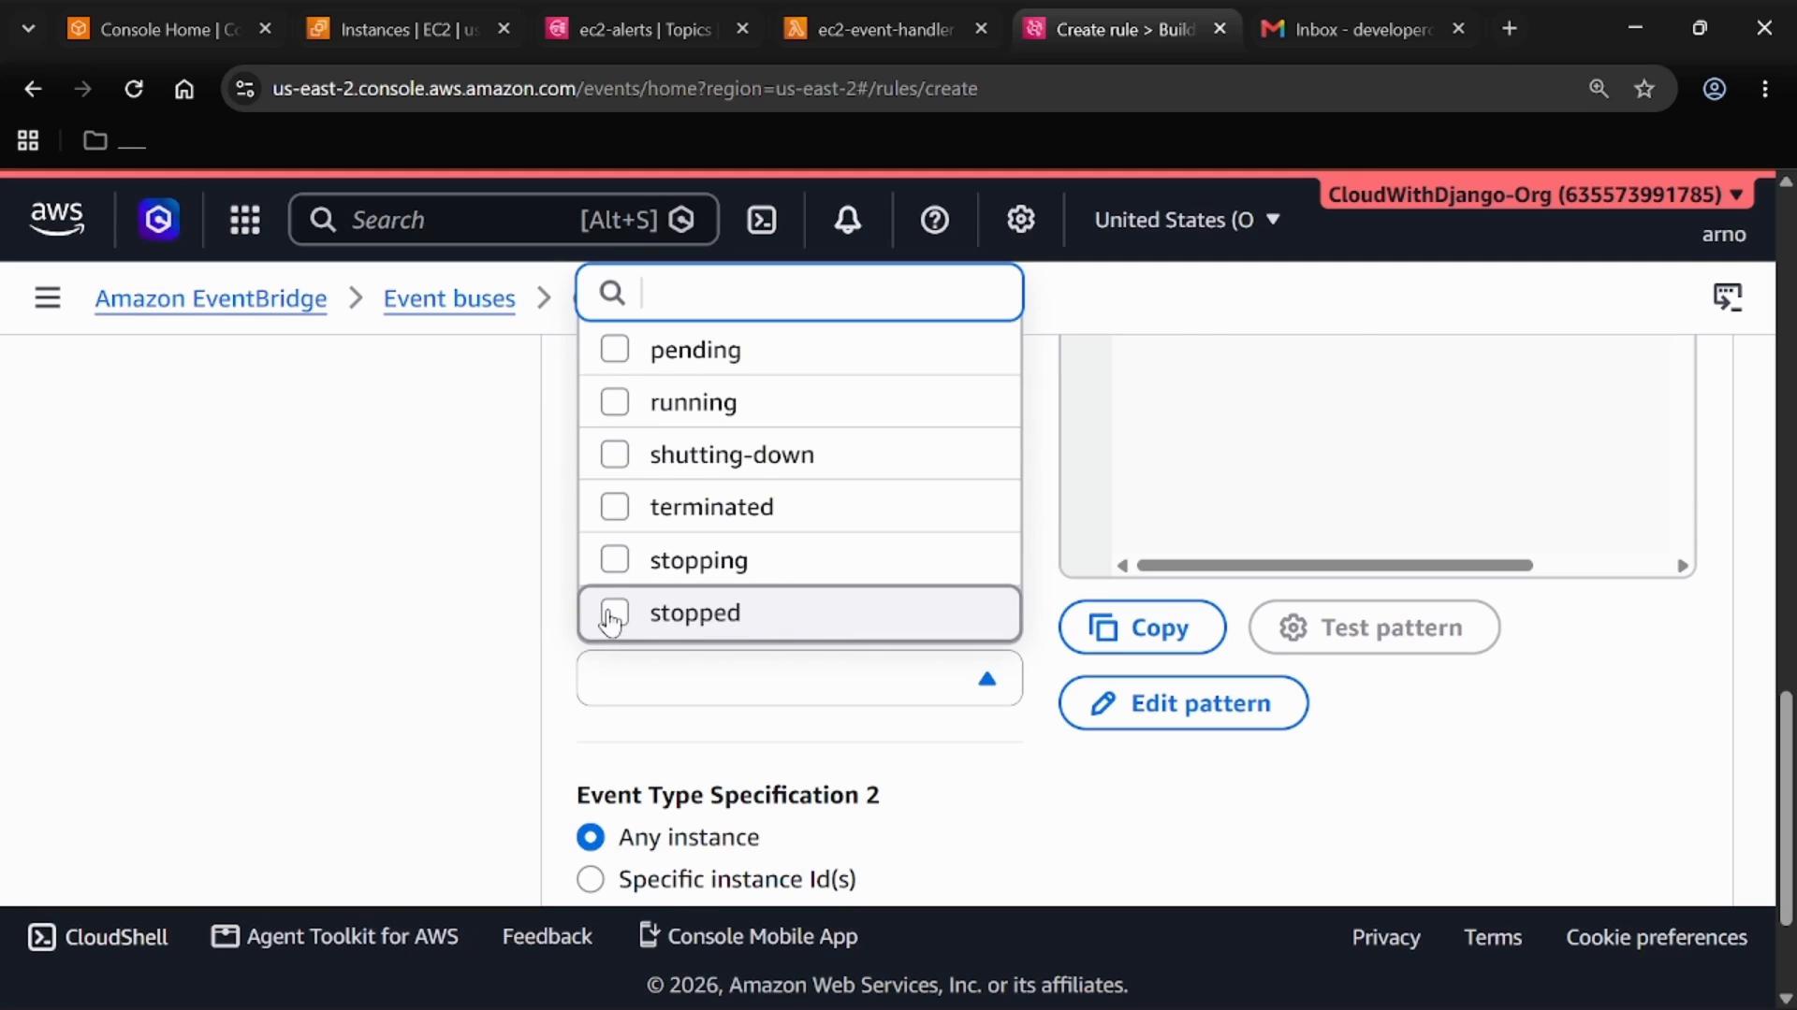The width and height of the screenshot is (1797, 1010).
Task: Open the browser tab search dropdown chevron
Action: click(28, 29)
